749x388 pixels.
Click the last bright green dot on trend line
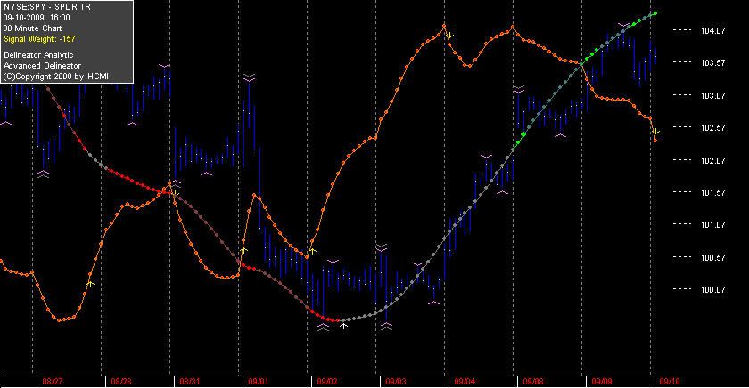coord(654,13)
